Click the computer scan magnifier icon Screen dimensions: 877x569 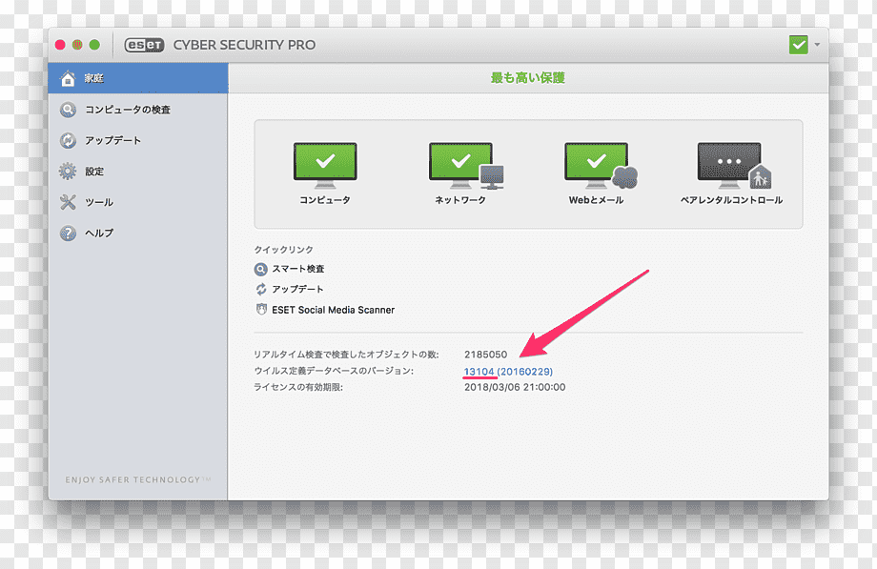tap(68, 110)
